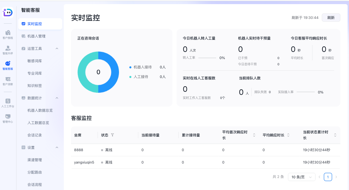Click the 正在咨询会话 card title

coord(88,38)
